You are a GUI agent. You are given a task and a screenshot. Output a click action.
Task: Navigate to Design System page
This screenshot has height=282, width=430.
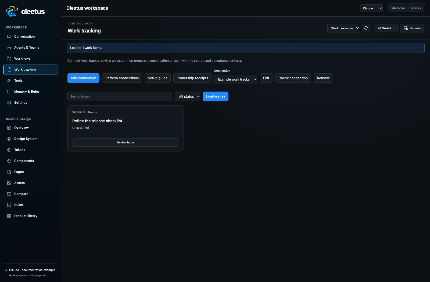click(x=30, y=139)
